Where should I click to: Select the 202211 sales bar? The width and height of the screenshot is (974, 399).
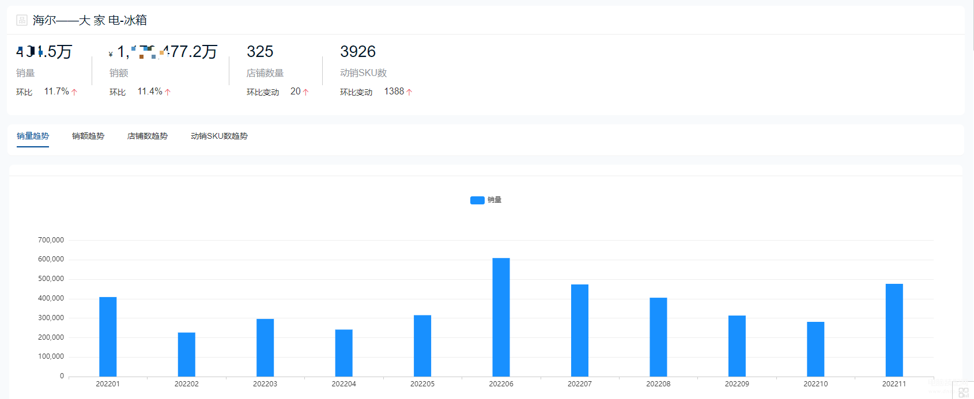pyautogui.click(x=894, y=330)
